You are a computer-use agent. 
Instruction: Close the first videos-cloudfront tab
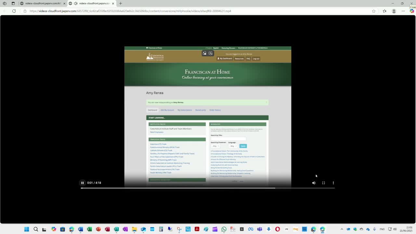tap(64, 3)
